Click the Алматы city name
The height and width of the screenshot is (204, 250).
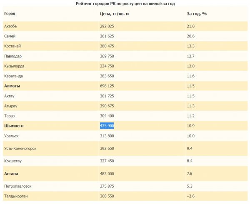coord(12,86)
